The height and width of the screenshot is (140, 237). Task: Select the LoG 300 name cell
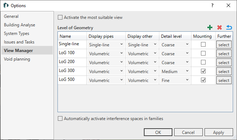(72, 71)
